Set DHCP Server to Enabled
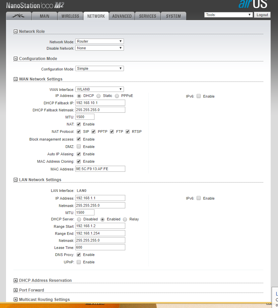The height and width of the screenshot is (308, 278). [102, 219]
